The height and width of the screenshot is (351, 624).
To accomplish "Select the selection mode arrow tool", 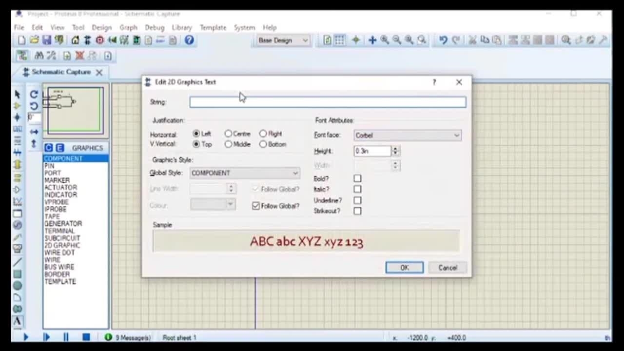I will (17, 94).
